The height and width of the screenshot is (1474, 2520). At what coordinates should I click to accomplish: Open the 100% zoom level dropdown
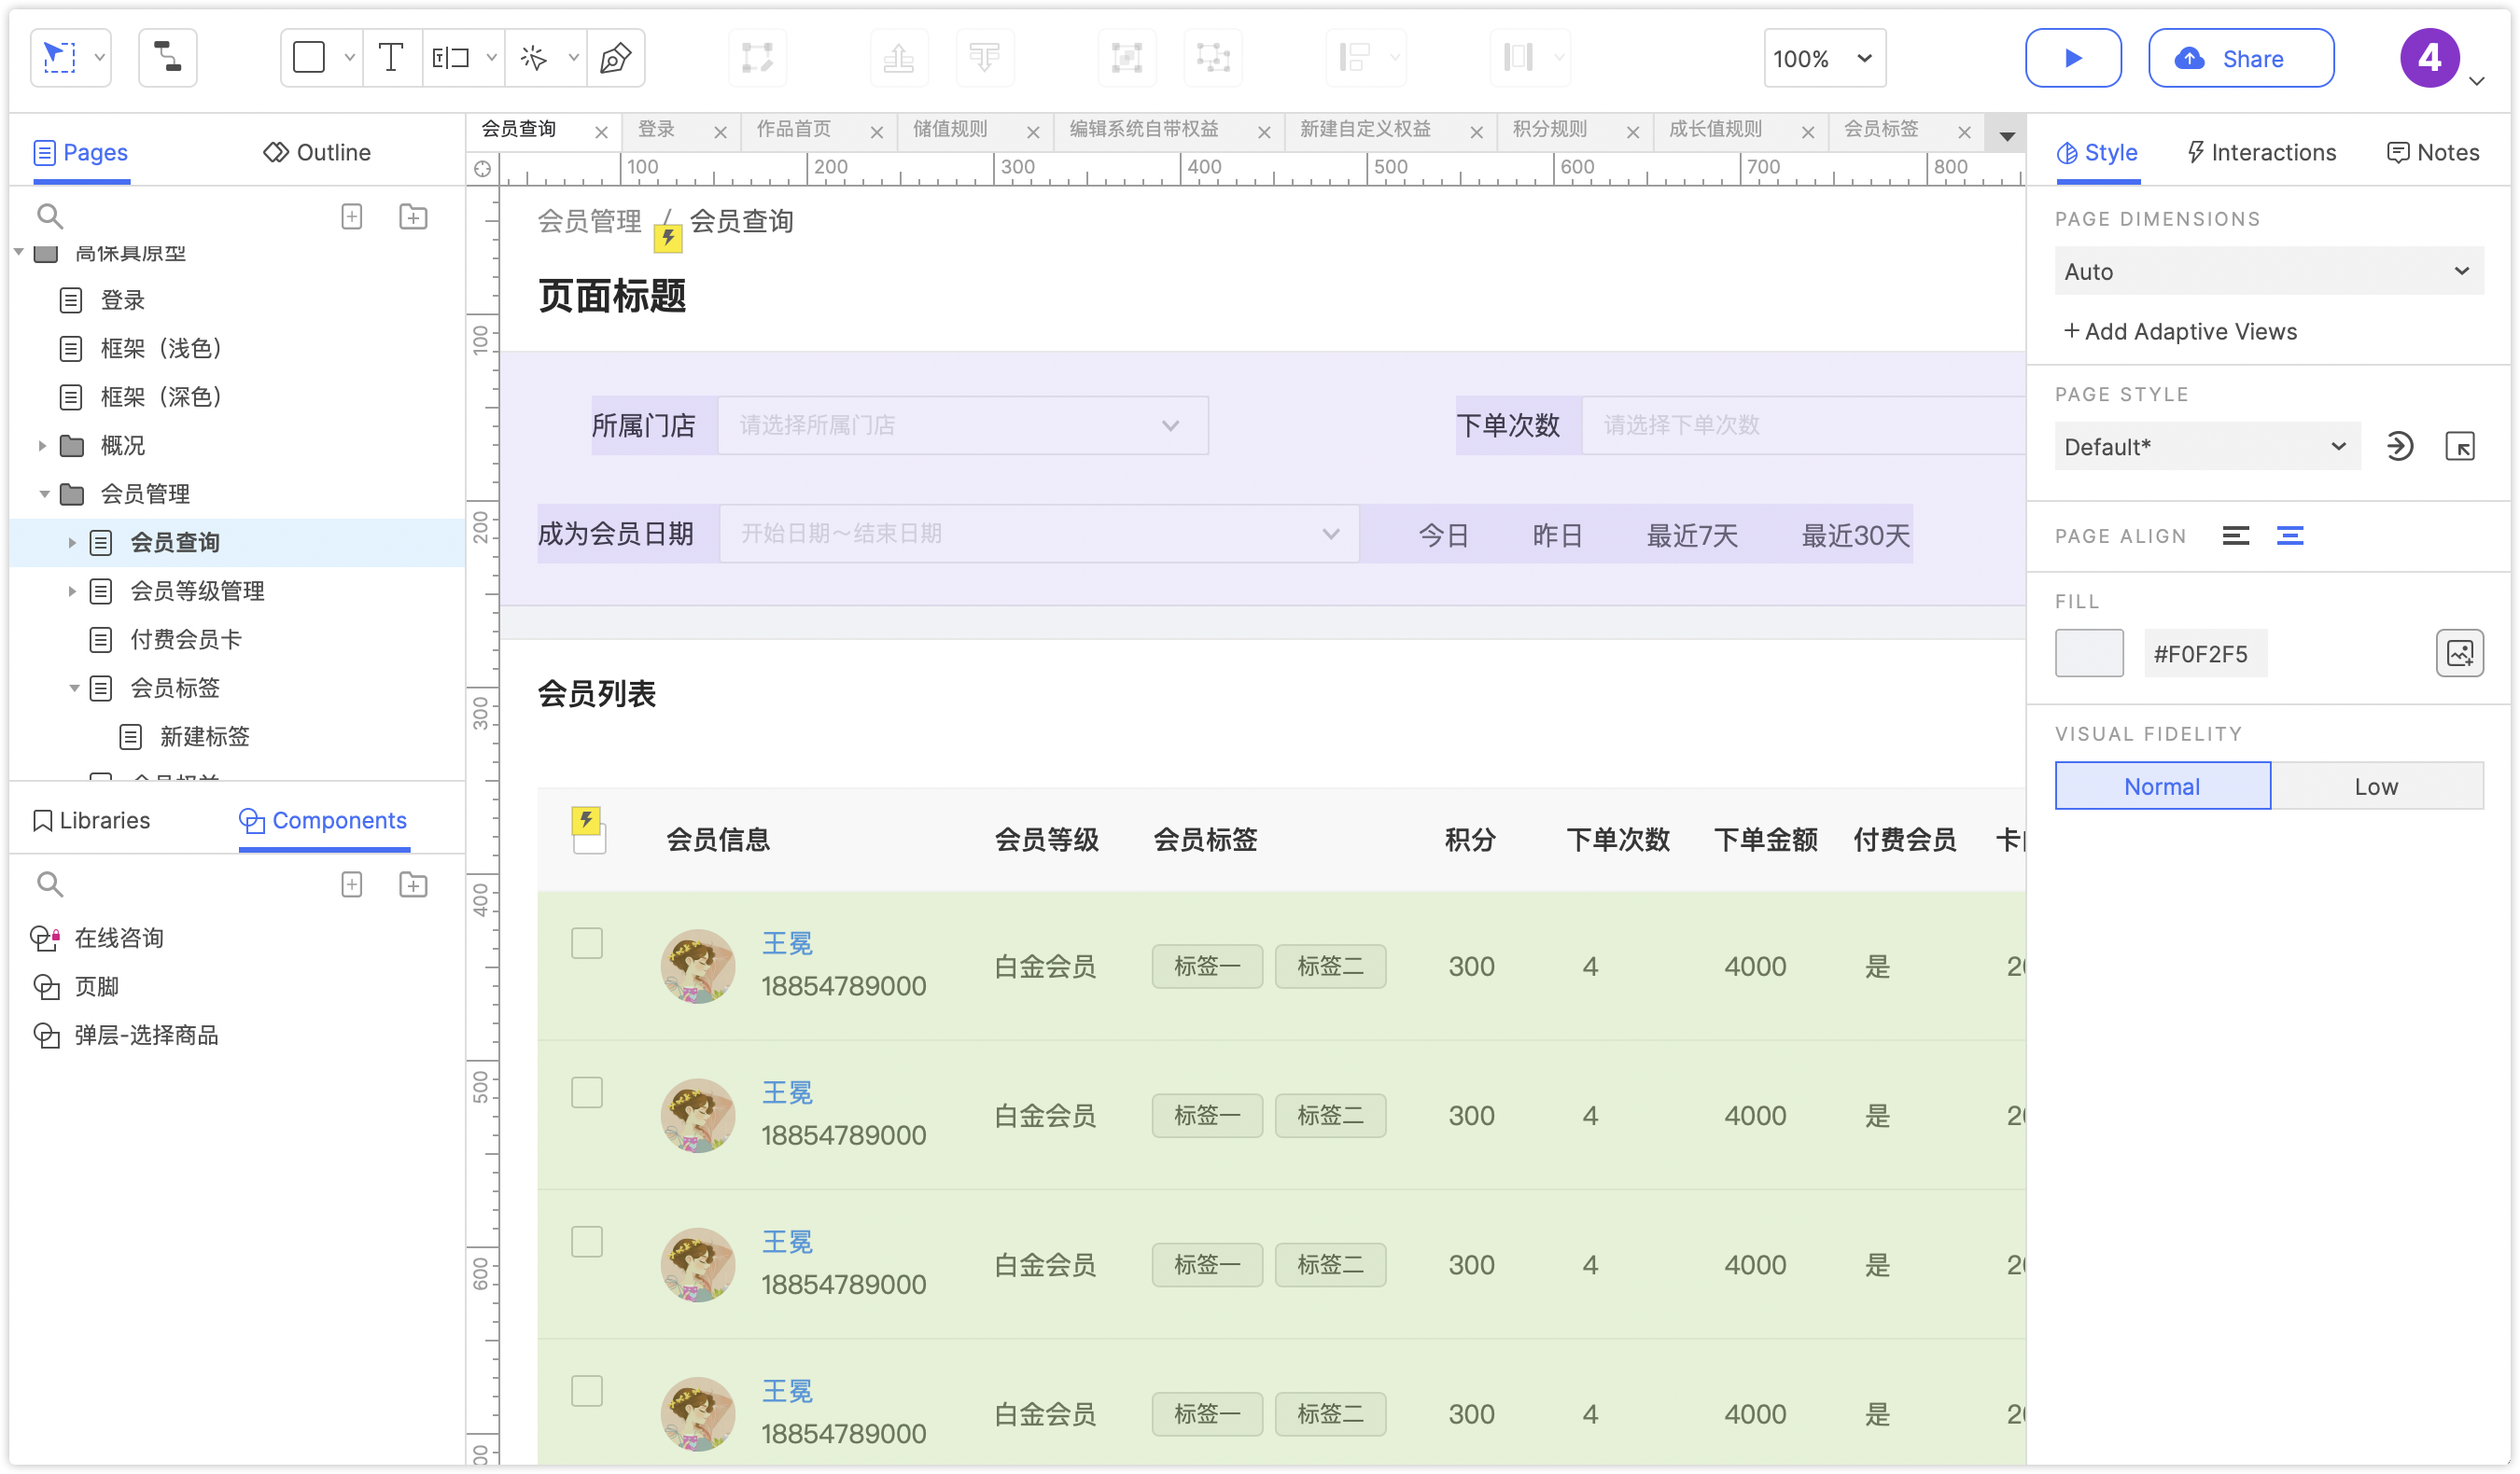click(1824, 58)
